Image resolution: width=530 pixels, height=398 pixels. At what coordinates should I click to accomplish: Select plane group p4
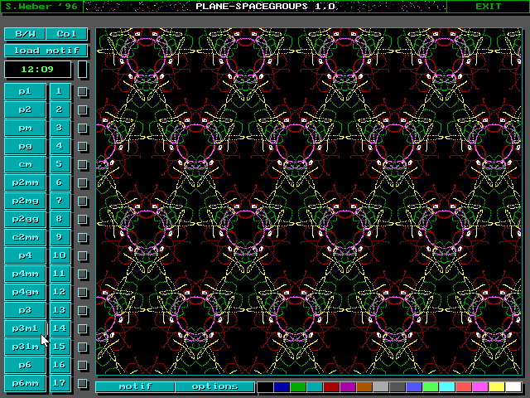point(25,256)
